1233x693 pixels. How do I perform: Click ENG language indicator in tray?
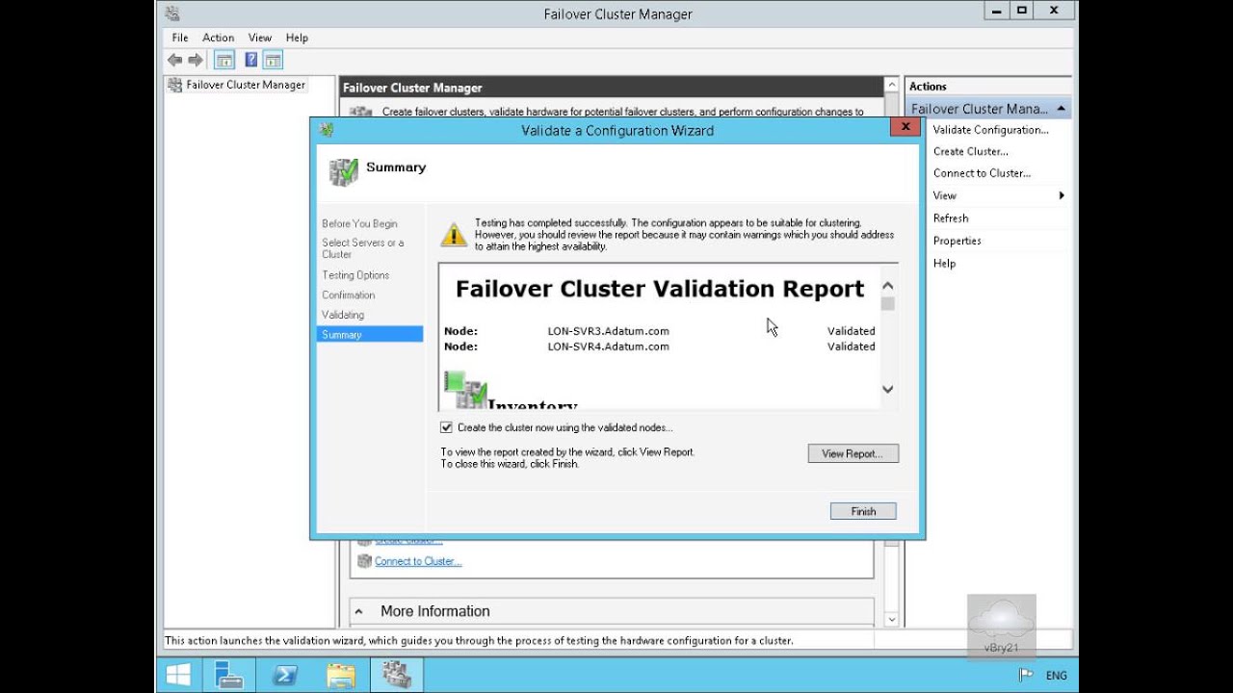click(x=1056, y=676)
